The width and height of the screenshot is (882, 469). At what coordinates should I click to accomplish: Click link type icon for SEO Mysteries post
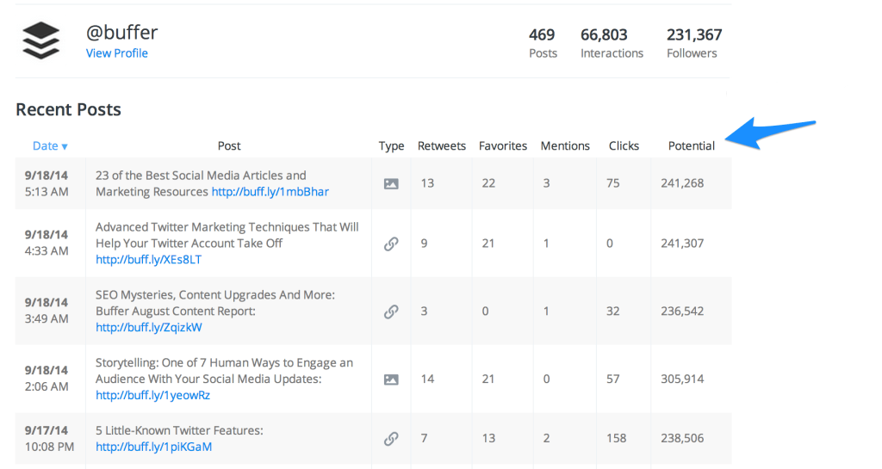coord(391,312)
